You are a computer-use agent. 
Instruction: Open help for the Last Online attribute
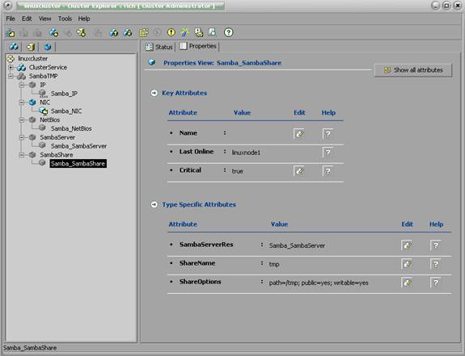coord(328,153)
